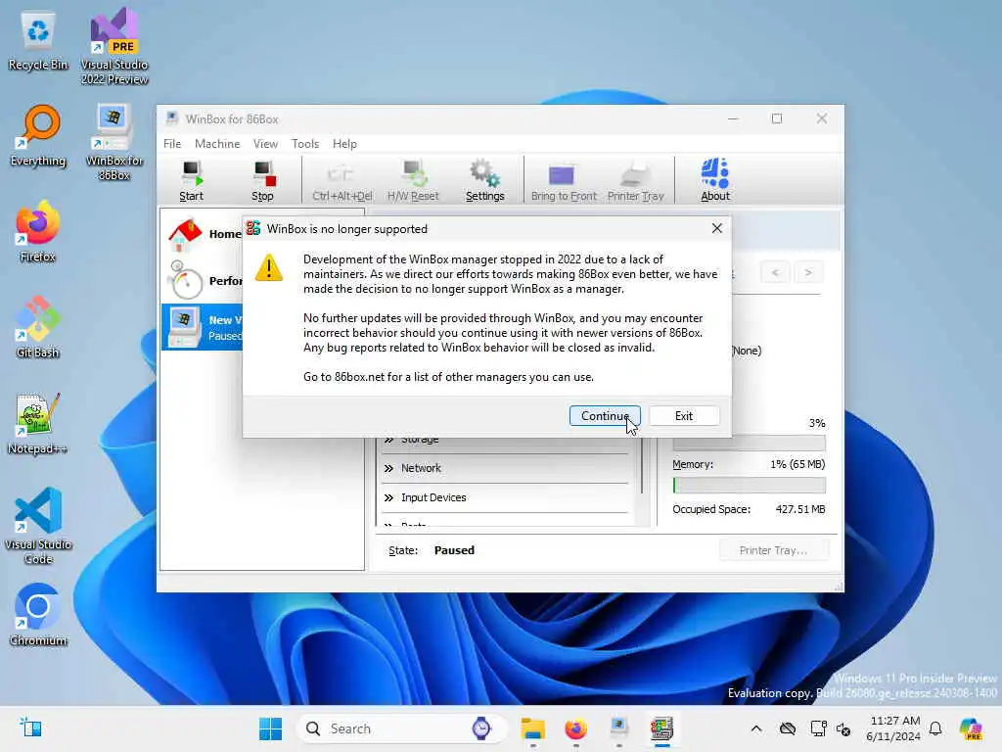Select the Performance item in sidebar
Image resolution: width=1002 pixels, height=752 pixels.
click(x=204, y=281)
